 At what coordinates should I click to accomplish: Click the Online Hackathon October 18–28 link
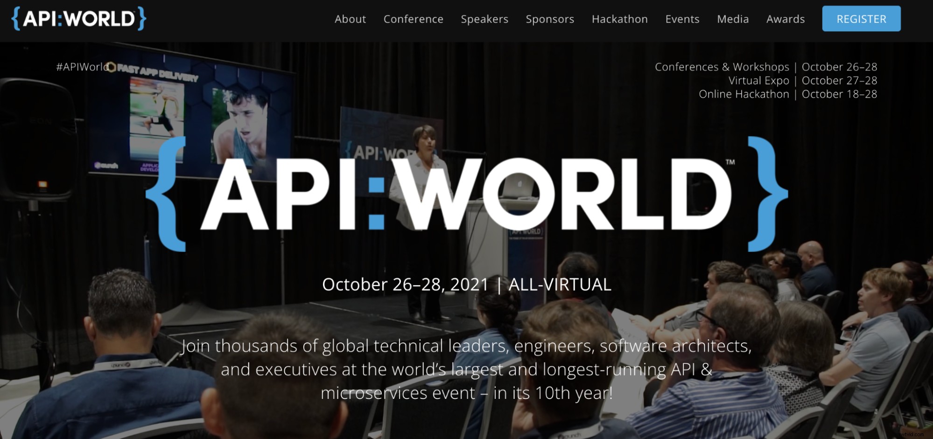point(788,94)
